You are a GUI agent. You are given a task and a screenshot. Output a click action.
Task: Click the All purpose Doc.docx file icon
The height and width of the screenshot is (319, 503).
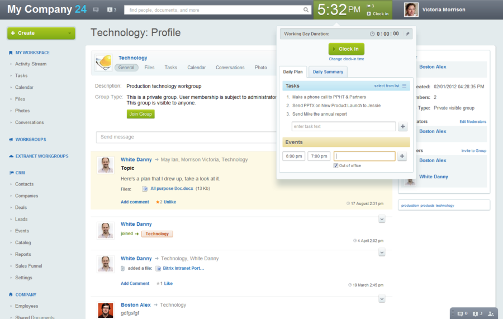[x=145, y=189]
